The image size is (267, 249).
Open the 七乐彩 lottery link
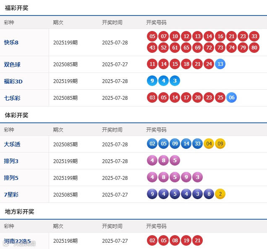tap(12, 98)
